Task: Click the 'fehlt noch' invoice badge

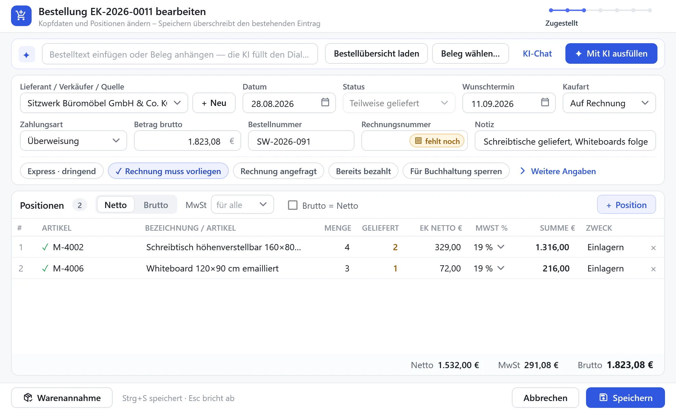Action: coord(437,141)
